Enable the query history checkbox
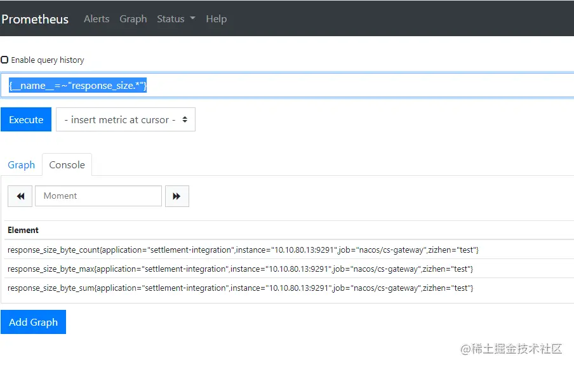Screen dimensions: 574x367 pyautogui.click(x=4, y=60)
